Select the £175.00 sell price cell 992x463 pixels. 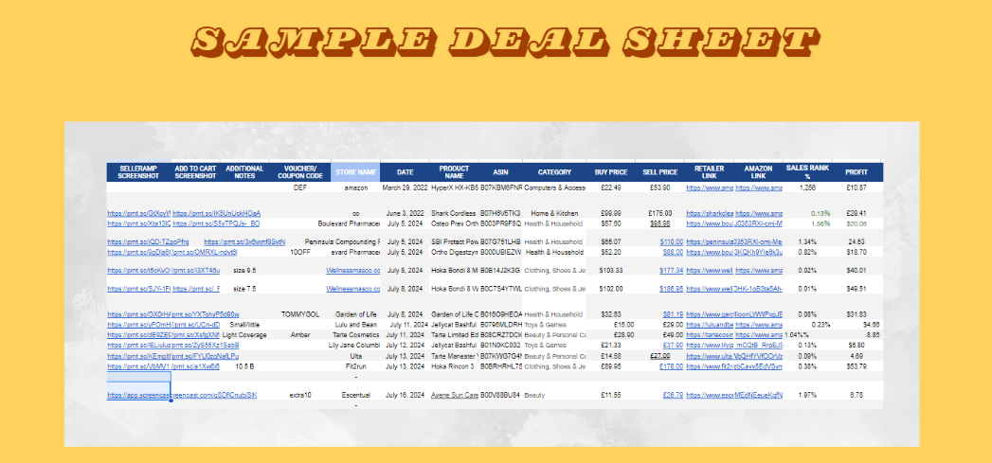[659, 214]
